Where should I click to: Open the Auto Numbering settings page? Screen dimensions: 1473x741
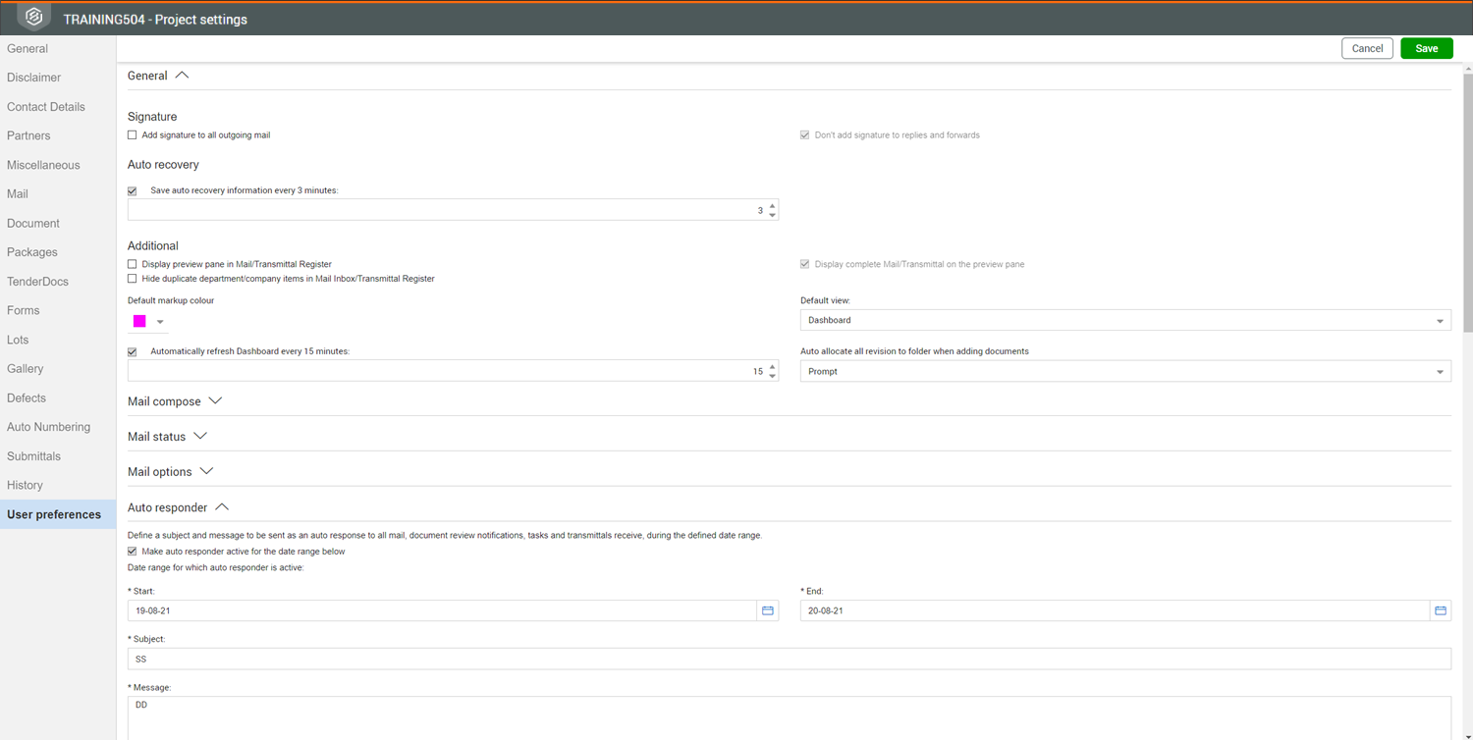click(48, 427)
